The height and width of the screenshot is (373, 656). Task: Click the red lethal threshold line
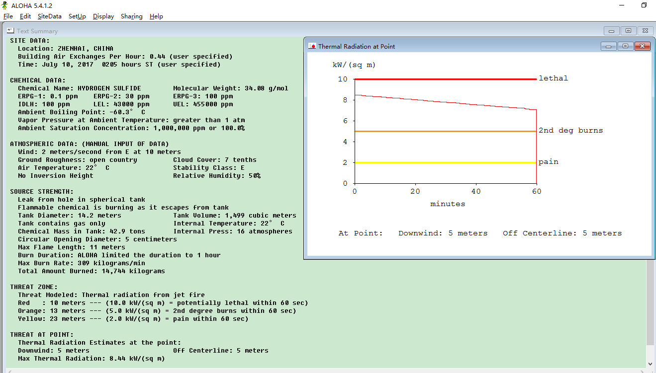446,79
